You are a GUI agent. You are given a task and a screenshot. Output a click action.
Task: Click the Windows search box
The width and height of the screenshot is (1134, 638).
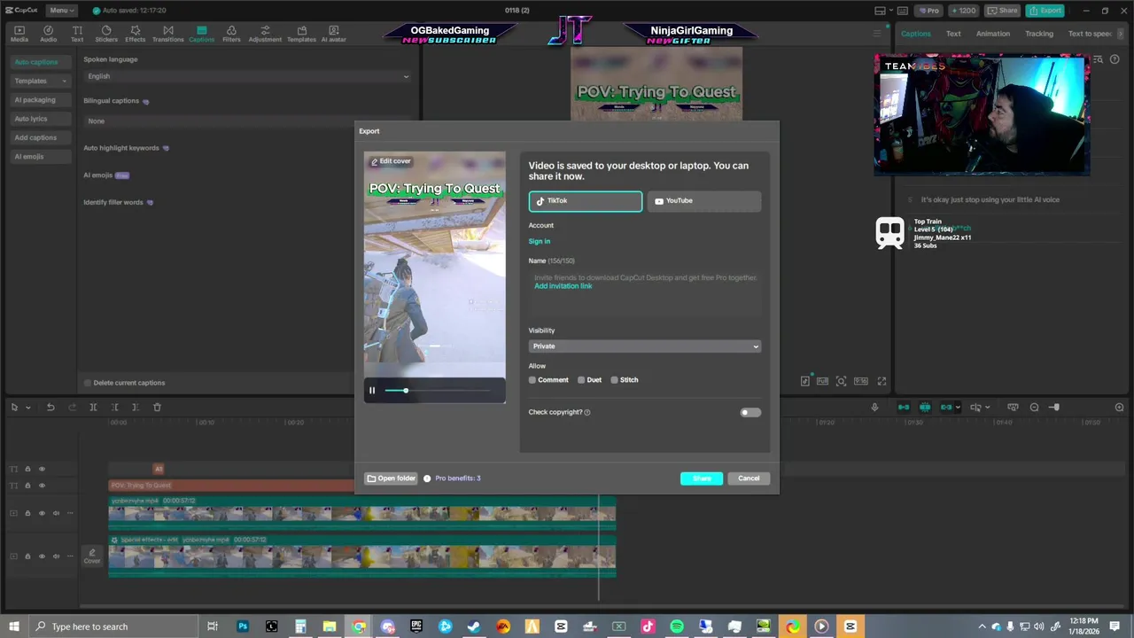(115, 626)
